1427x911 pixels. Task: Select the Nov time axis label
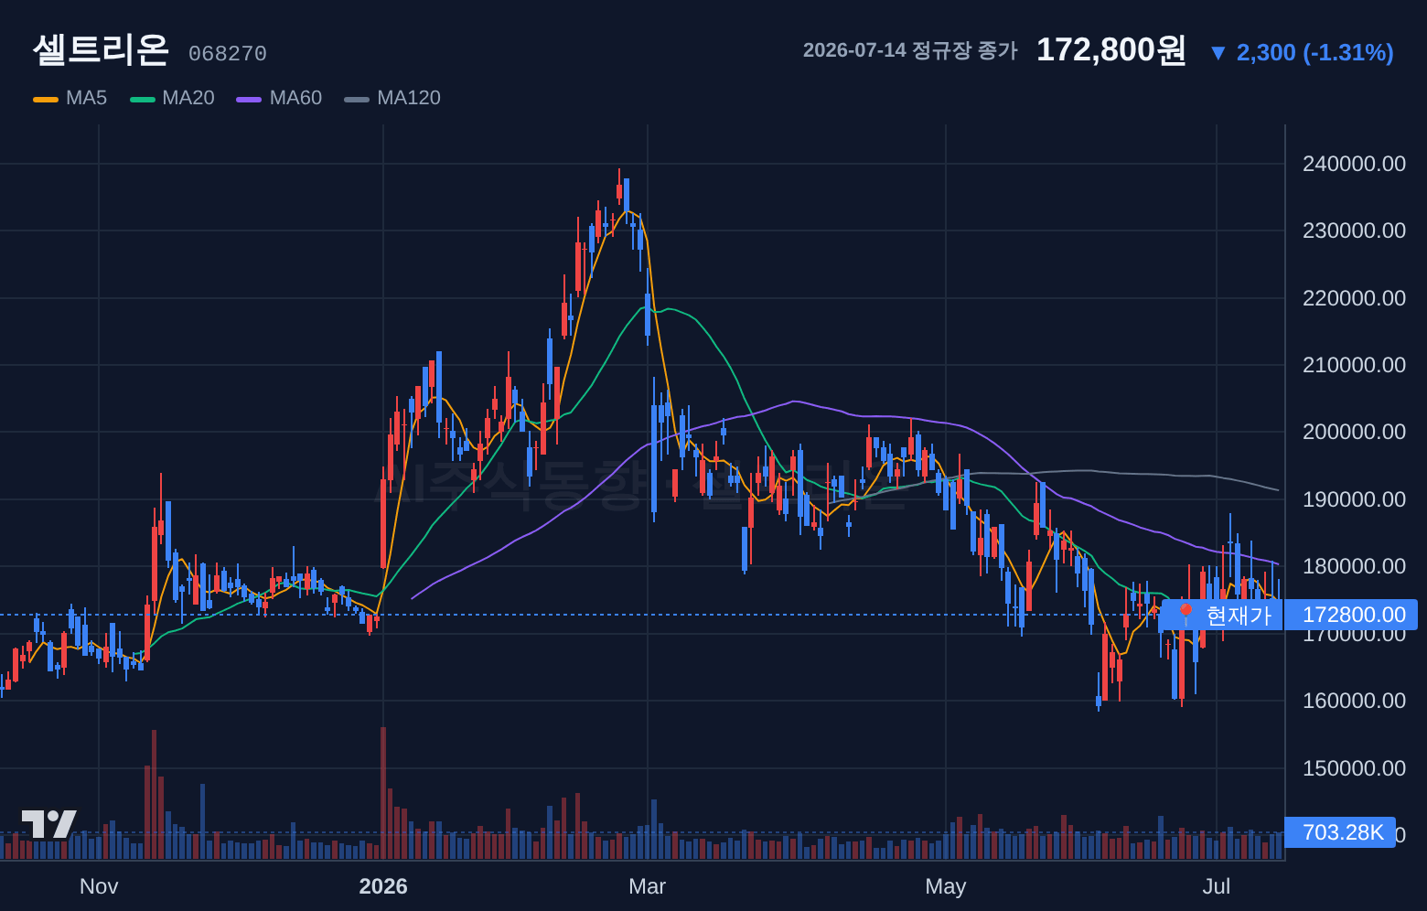click(x=99, y=886)
